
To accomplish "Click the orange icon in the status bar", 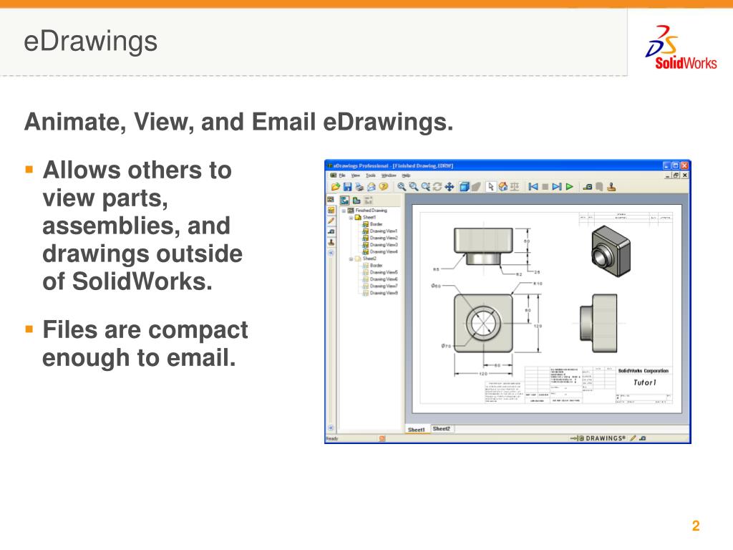I will click(382, 439).
